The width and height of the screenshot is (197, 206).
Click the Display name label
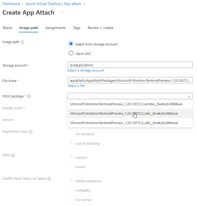(x=12, y=108)
